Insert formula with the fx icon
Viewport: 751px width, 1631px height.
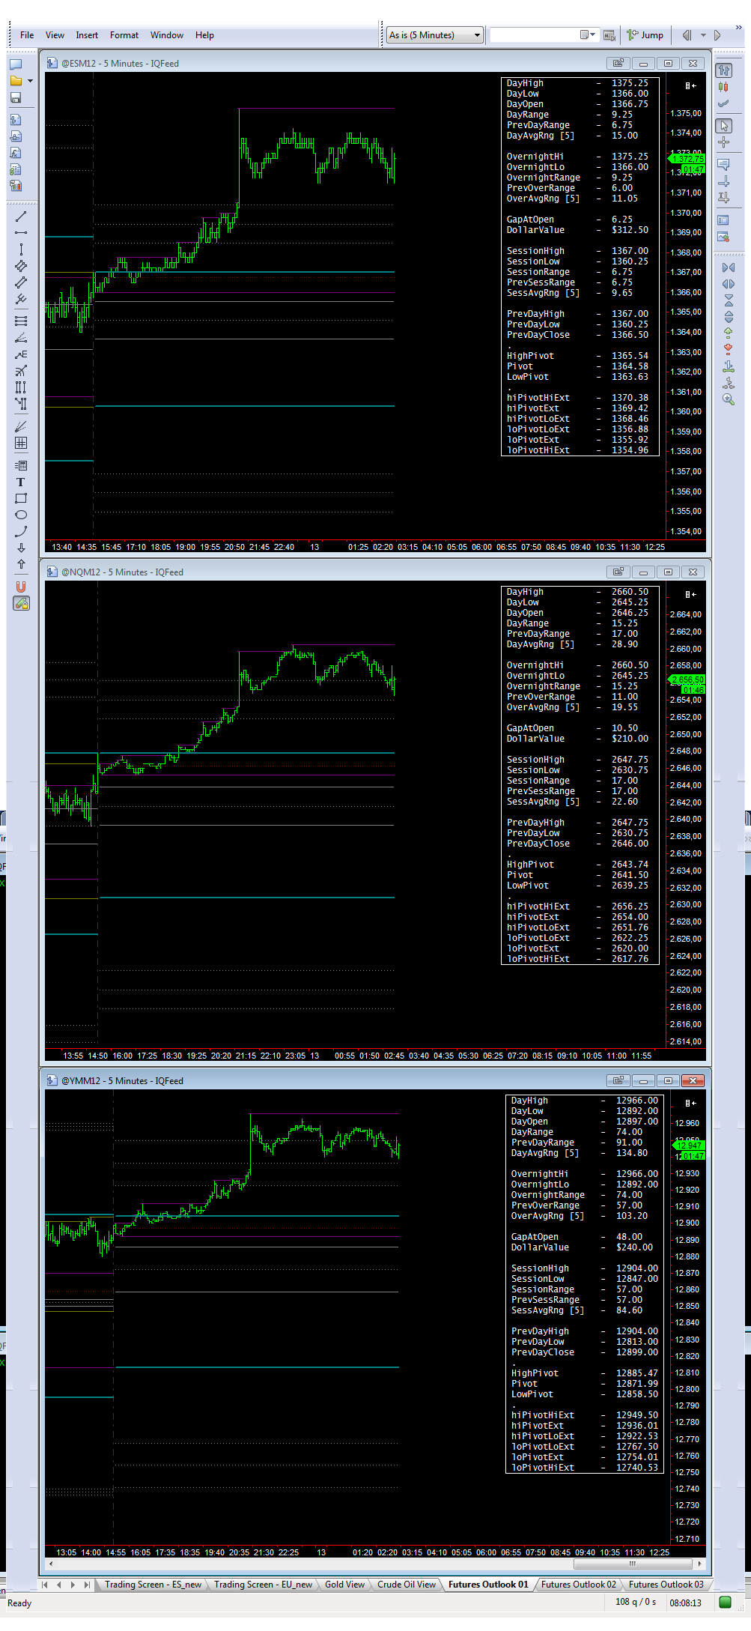tap(16, 153)
